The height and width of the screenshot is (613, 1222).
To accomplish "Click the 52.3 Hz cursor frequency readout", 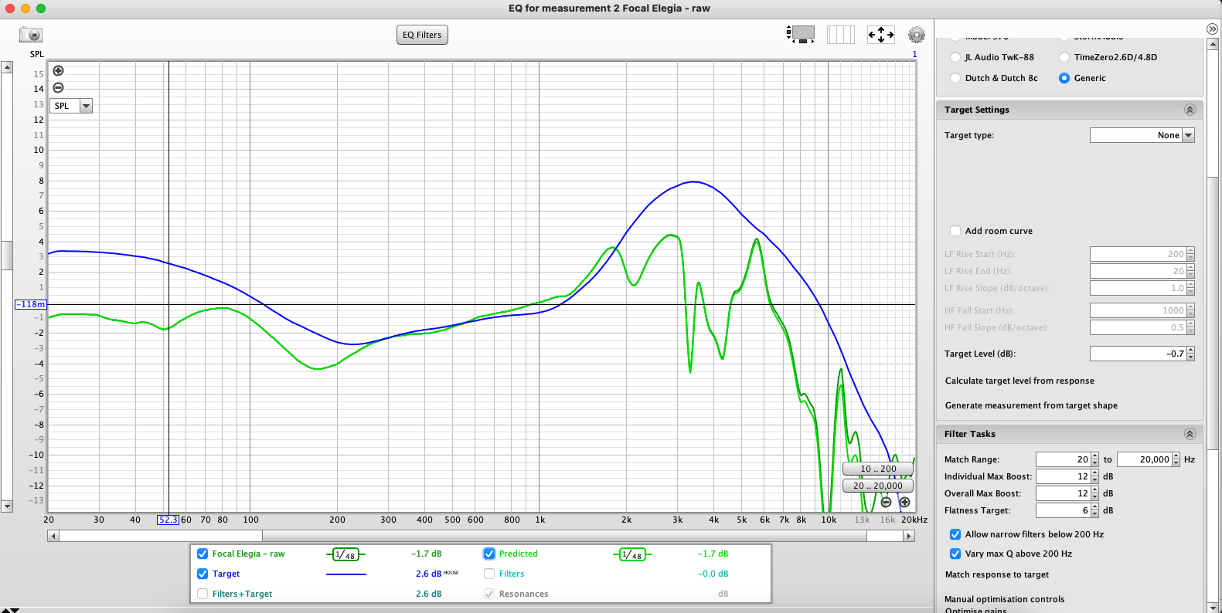I will coord(168,520).
